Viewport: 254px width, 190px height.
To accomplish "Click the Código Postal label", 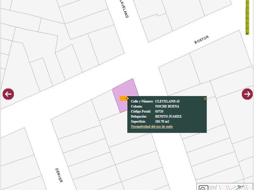I will (x=141, y=111).
